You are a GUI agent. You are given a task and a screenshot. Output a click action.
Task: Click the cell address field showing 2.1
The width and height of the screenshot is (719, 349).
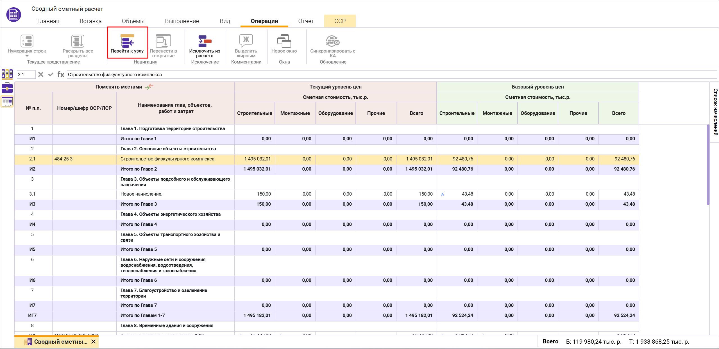click(26, 74)
